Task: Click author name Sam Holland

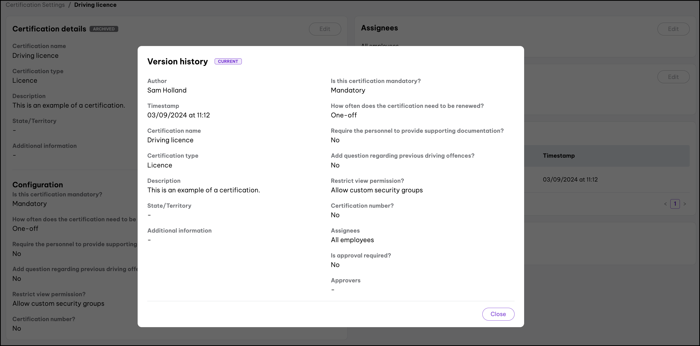Action: point(167,91)
